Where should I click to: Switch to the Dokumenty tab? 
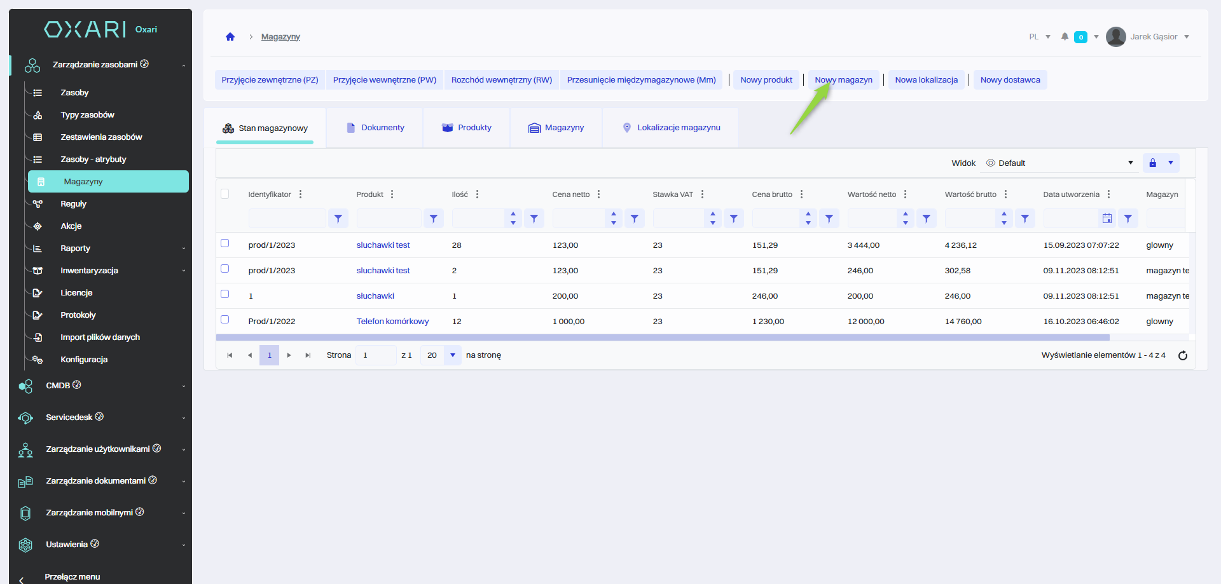(375, 128)
